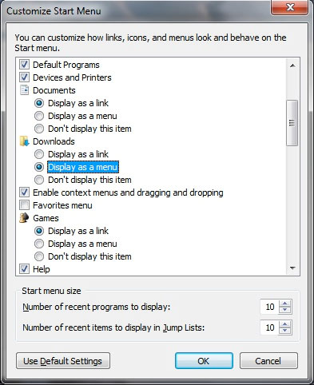The width and height of the screenshot is (314, 385).
Task: Click the recent programs number field
Action: 270,307
